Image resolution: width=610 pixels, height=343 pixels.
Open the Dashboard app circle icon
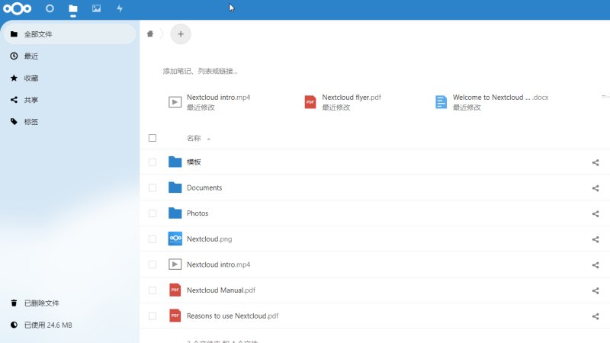[x=50, y=8]
